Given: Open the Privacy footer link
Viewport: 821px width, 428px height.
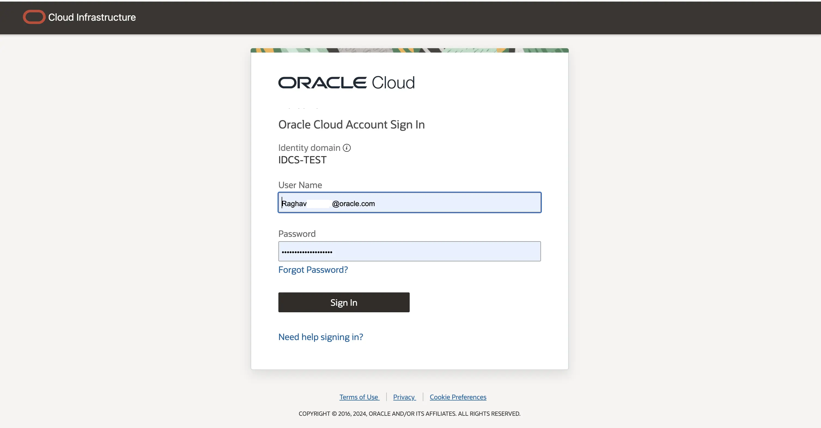Looking at the screenshot, I should tap(404, 397).
